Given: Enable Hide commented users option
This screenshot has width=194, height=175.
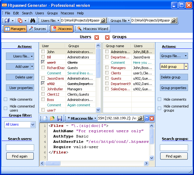Looking at the screenshot, I should tap(5, 108).
